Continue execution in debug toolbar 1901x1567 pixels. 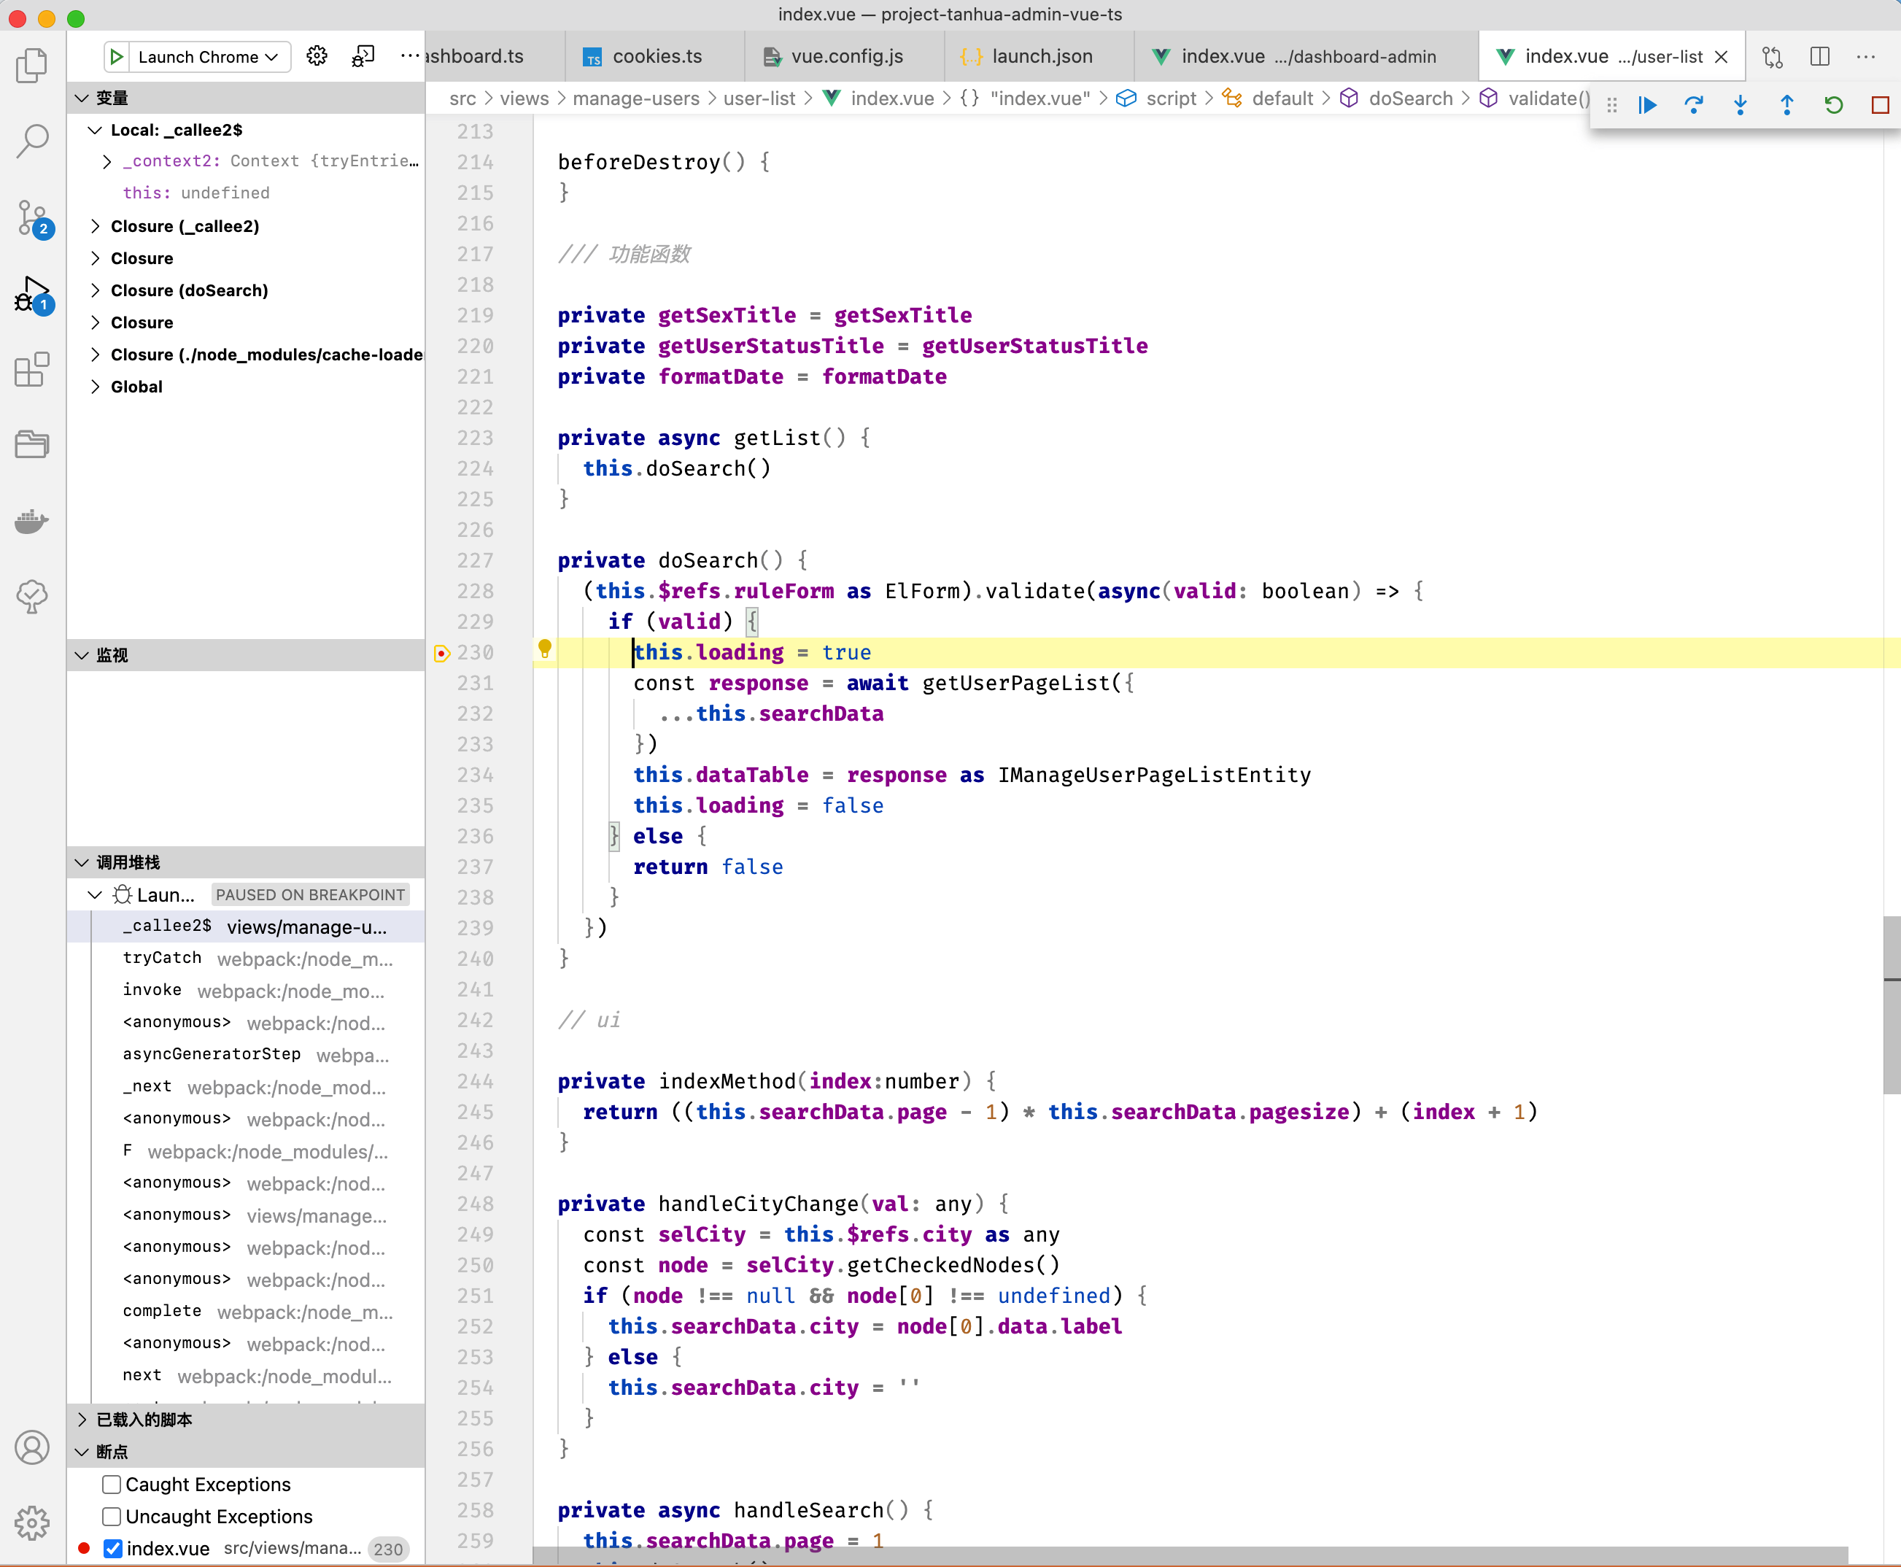tap(1647, 106)
